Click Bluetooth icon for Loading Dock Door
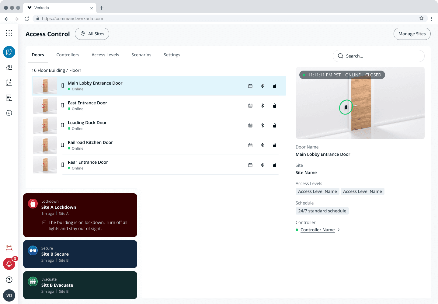The image size is (438, 304). tap(262, 126)
